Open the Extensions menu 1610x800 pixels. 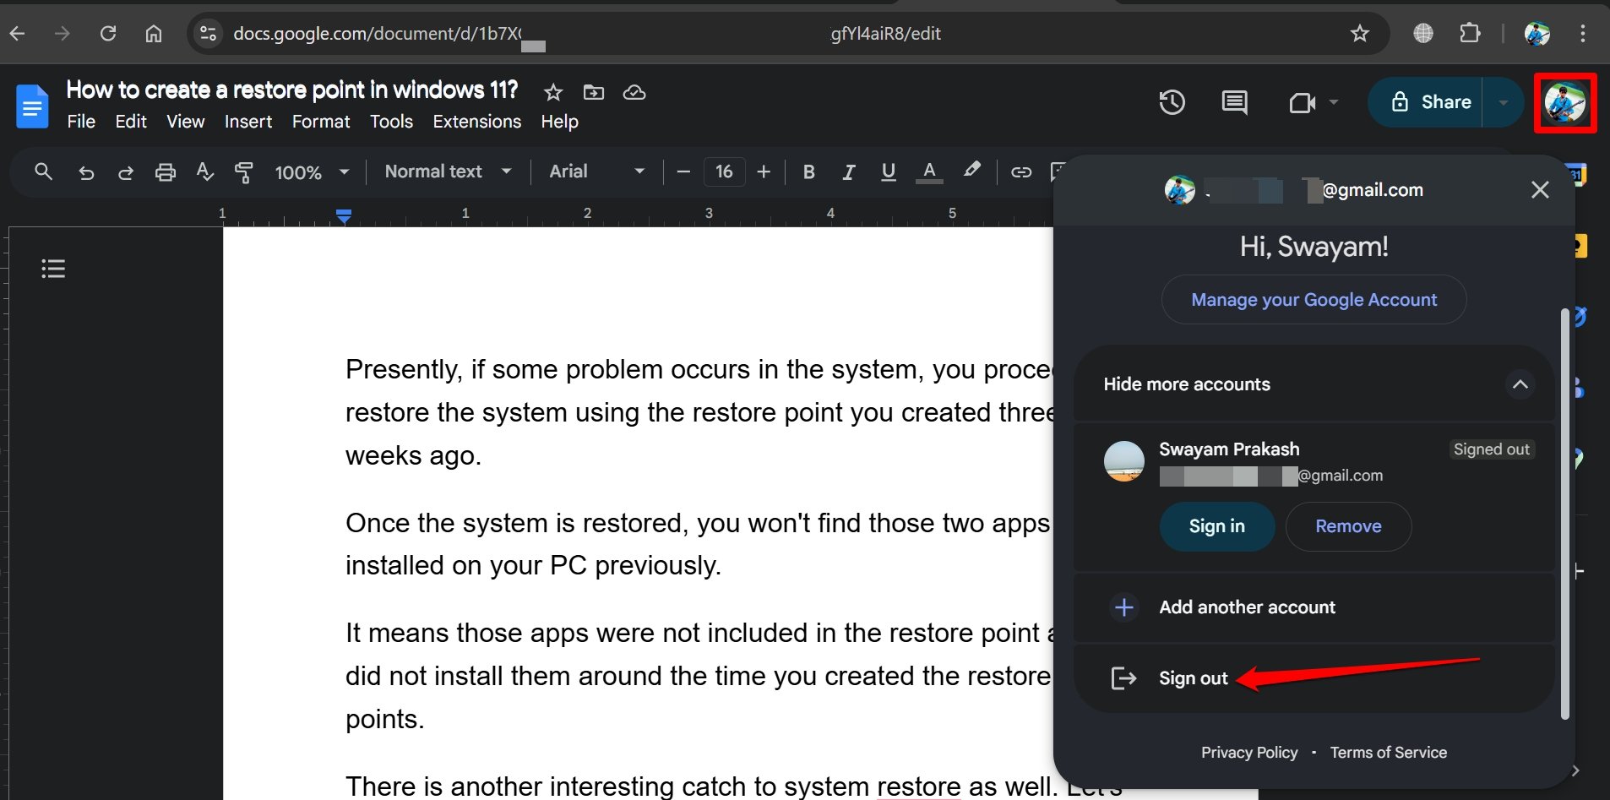477,122
